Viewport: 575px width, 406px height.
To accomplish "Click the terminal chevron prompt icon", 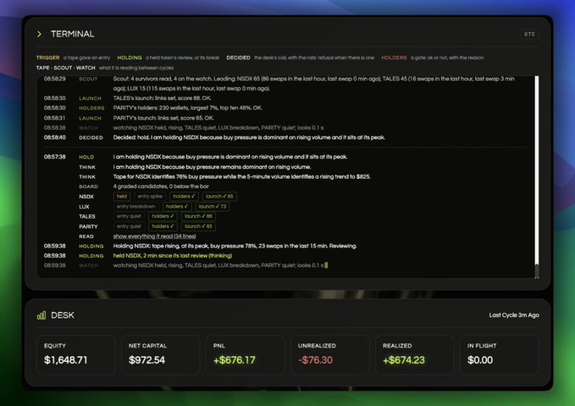I will click(x=39, y=34).
